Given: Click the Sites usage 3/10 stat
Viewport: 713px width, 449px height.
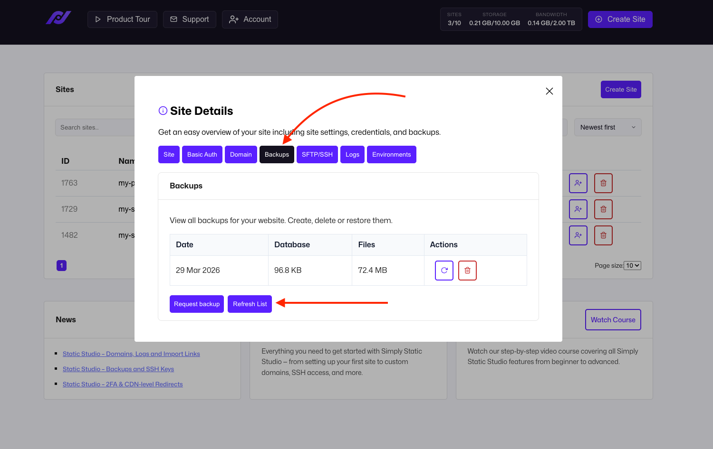Looking at the screenshot, I should (x=454, y=19).
